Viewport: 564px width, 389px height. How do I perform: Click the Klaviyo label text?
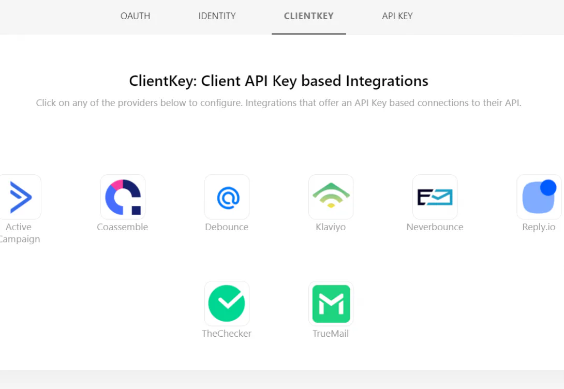click(x=331, y=227)
